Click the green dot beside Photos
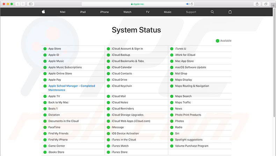The image size is (276, 156). (x=172, y=121)
